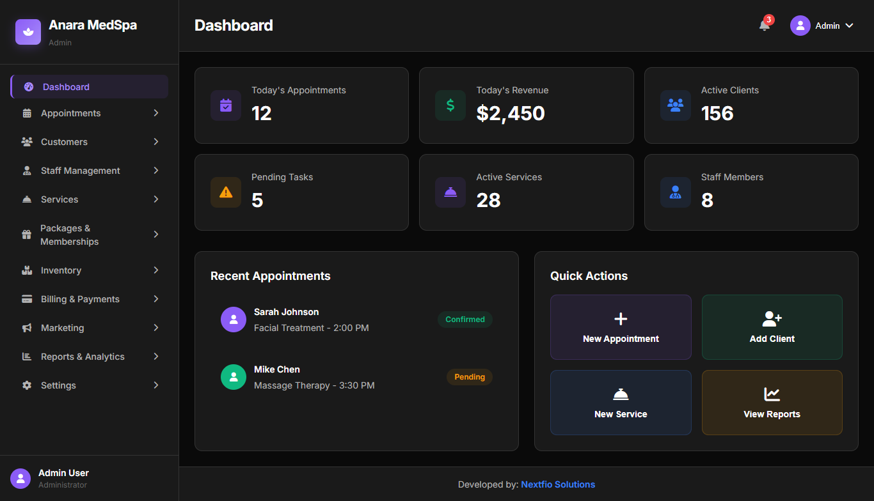The width and height of the screenshot is (874, 501).
Task: Expand the Inventory sidebar chevron
Action: [x=155, y=270]
